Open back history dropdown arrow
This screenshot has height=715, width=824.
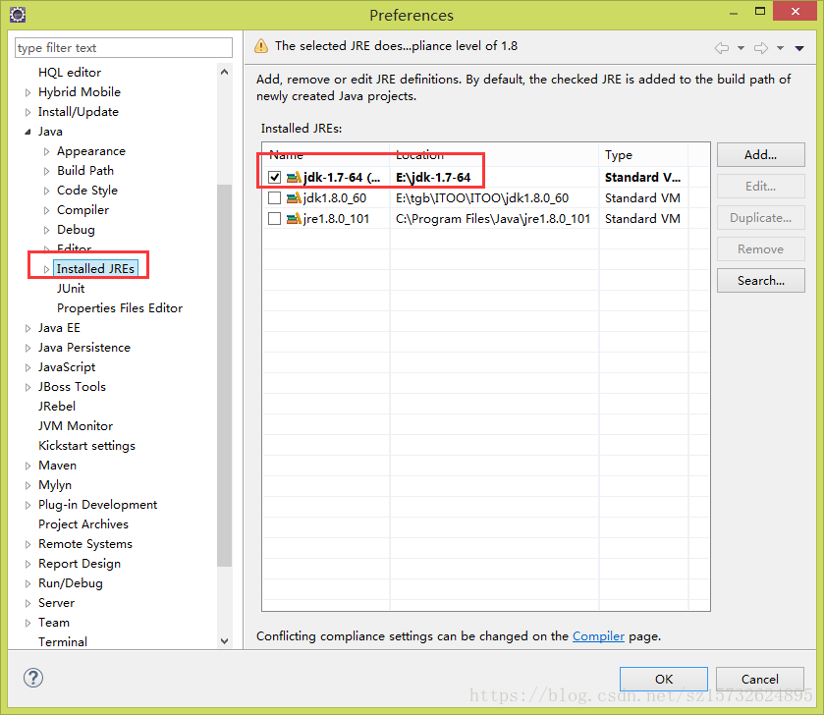tap(741, 48)
